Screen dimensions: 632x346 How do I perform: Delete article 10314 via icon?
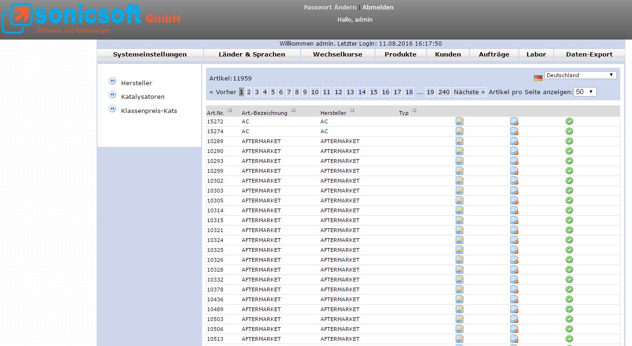click(514, 210)
